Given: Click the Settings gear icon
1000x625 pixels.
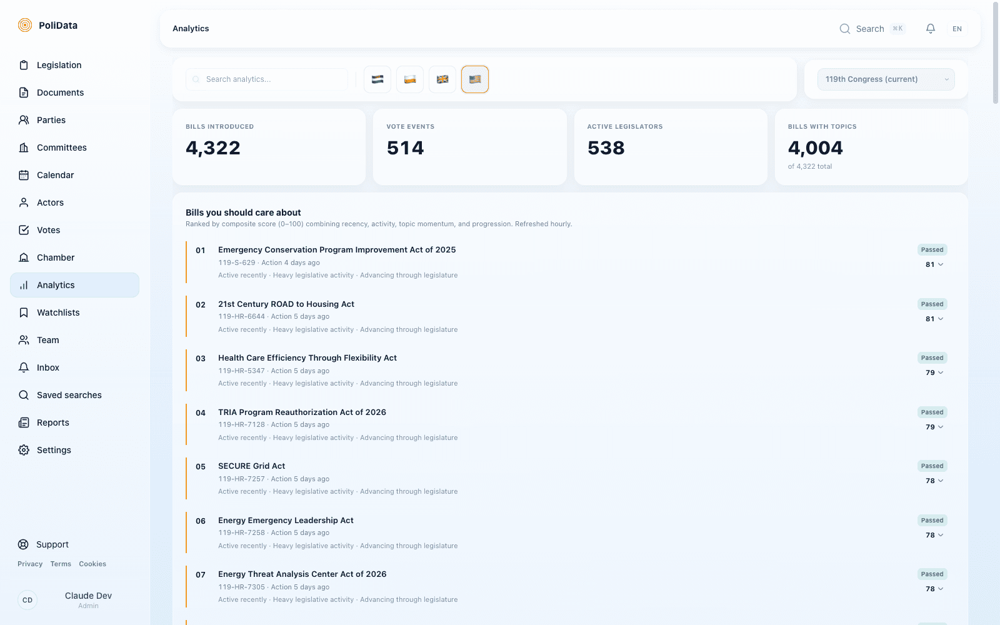Looking at the screenshot, I should coord(24,450).
